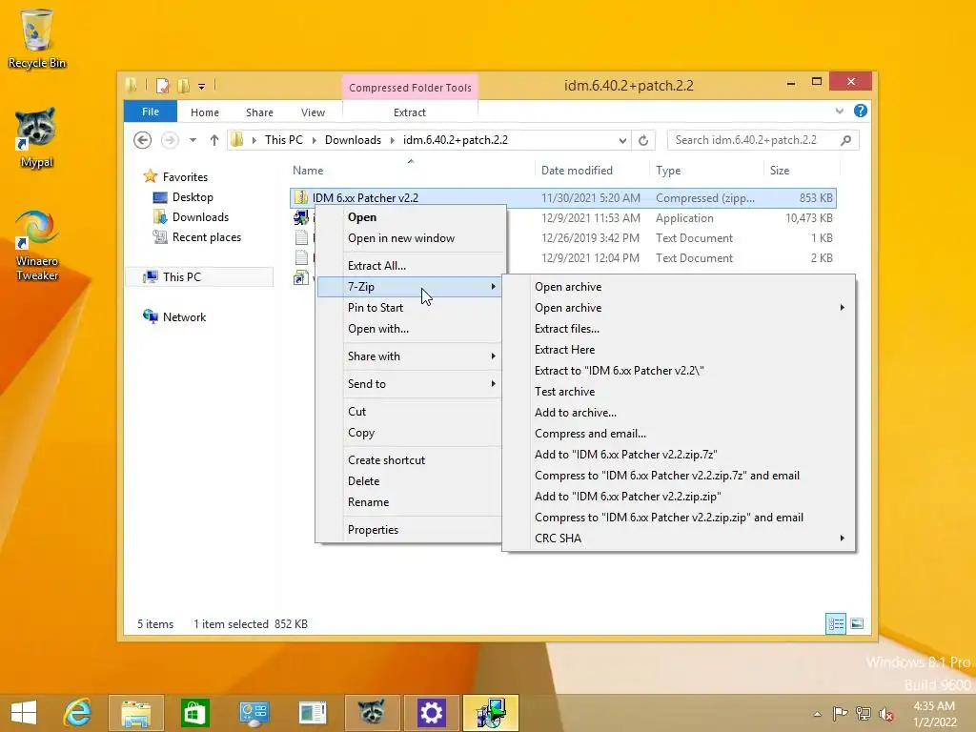
Task: Click the muted volume tray icon
Action: tap(885, 714)
